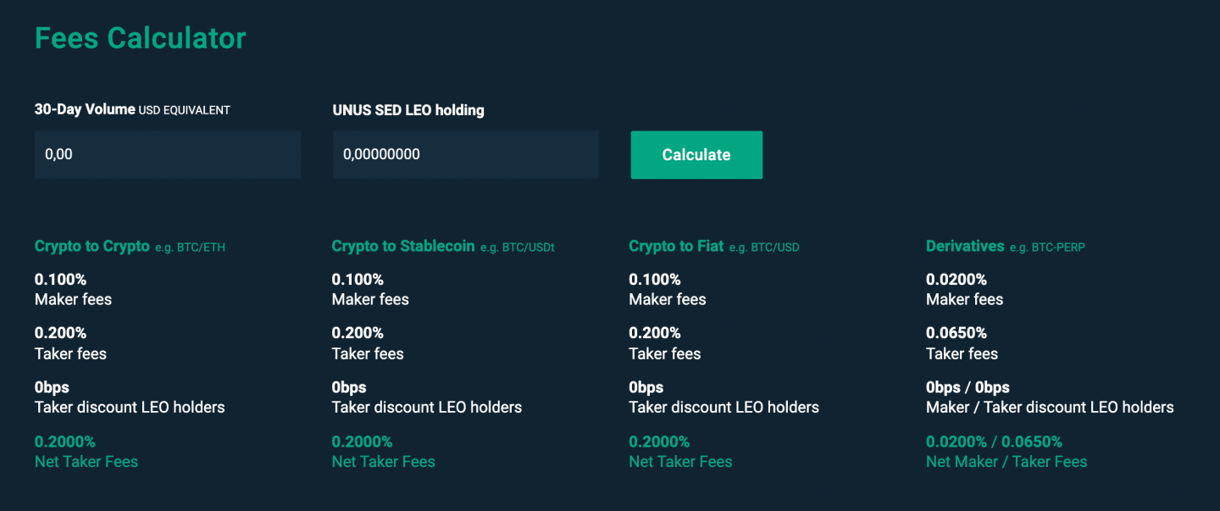
Task: Focus the UNUS SED LEO holding input
Action: 465,154
